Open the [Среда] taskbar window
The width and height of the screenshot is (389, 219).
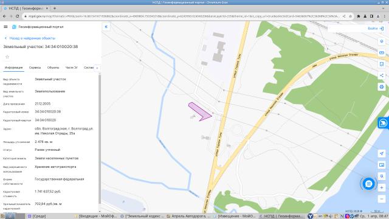click(x=37, y=217)
